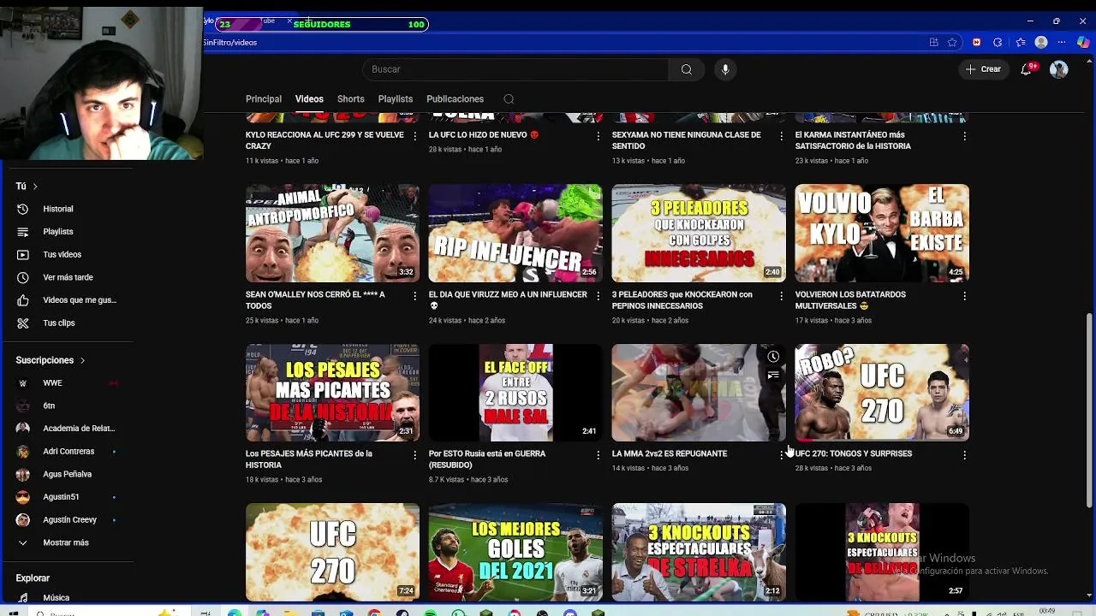Switch to the Principal tab

click(264, 99)
